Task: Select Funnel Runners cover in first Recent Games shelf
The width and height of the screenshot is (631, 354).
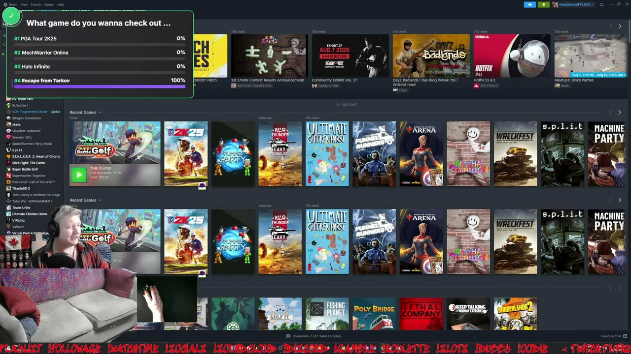Action: [x=374, y=154]
